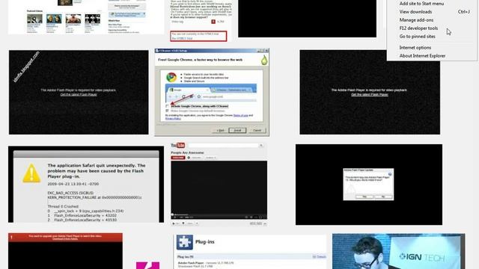Open the YouTube featured videos screenshot thumbnail
Screen dimensions: 479x269
coord(86,16)
